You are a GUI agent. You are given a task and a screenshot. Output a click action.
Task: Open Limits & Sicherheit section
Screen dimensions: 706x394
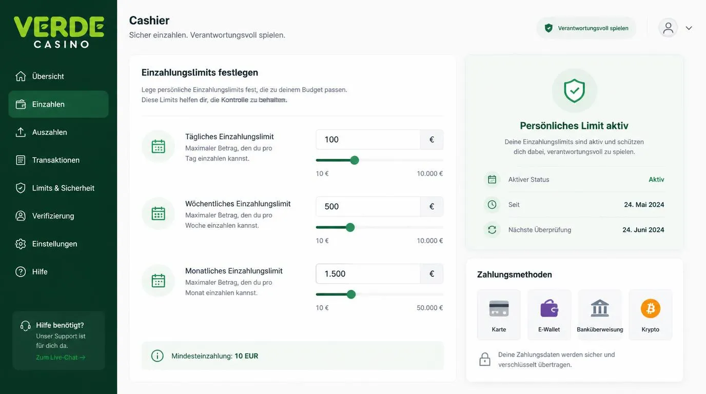coord(58,188)
